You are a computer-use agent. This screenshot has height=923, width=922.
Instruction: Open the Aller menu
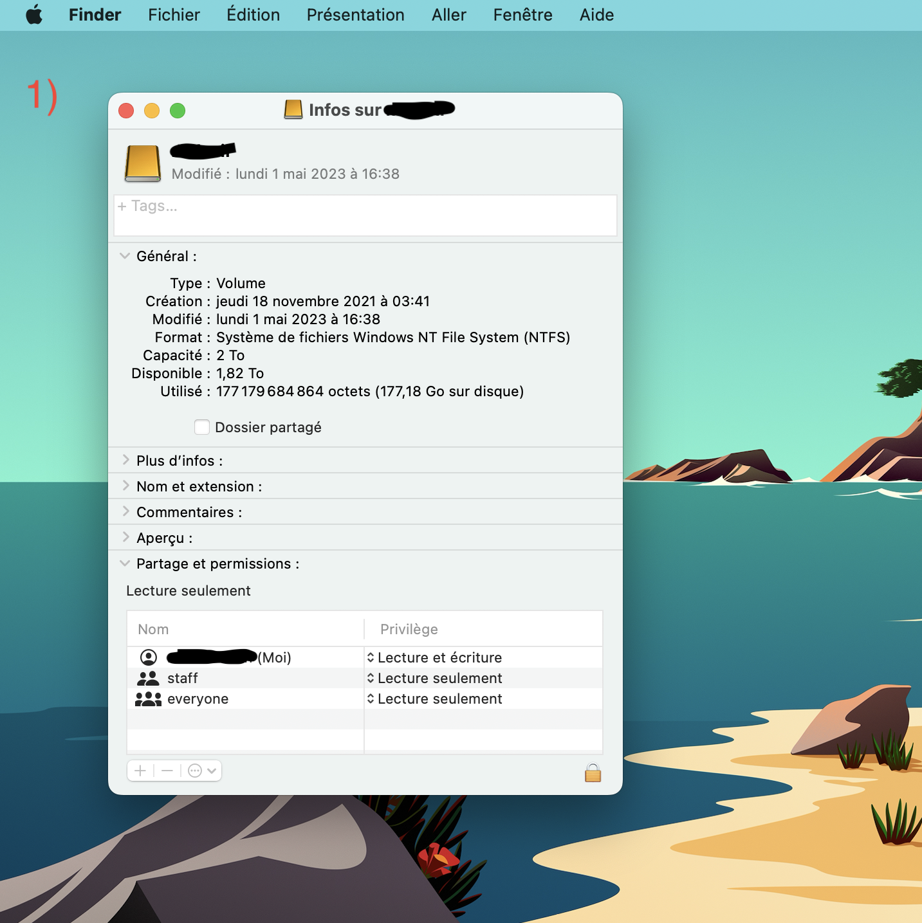click(449, 14)
